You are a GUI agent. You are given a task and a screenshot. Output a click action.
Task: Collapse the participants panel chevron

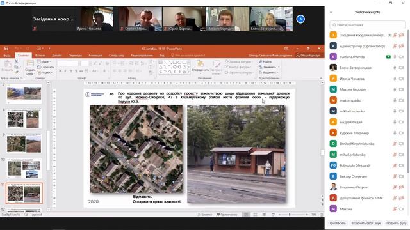(331, 12)
